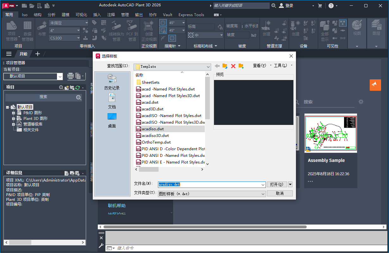Switch to the 插入 ribbon tab

pyautogui.click(x=97, y=15)
